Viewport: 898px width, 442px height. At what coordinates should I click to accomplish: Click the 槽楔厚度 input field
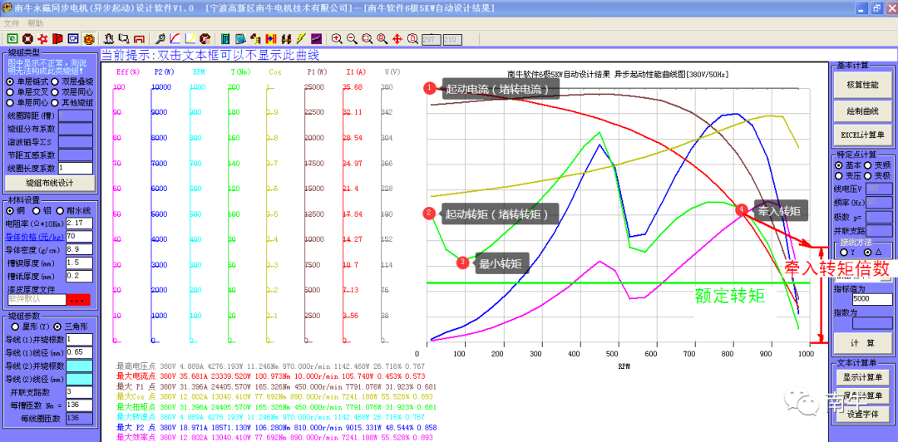point(79,263)
